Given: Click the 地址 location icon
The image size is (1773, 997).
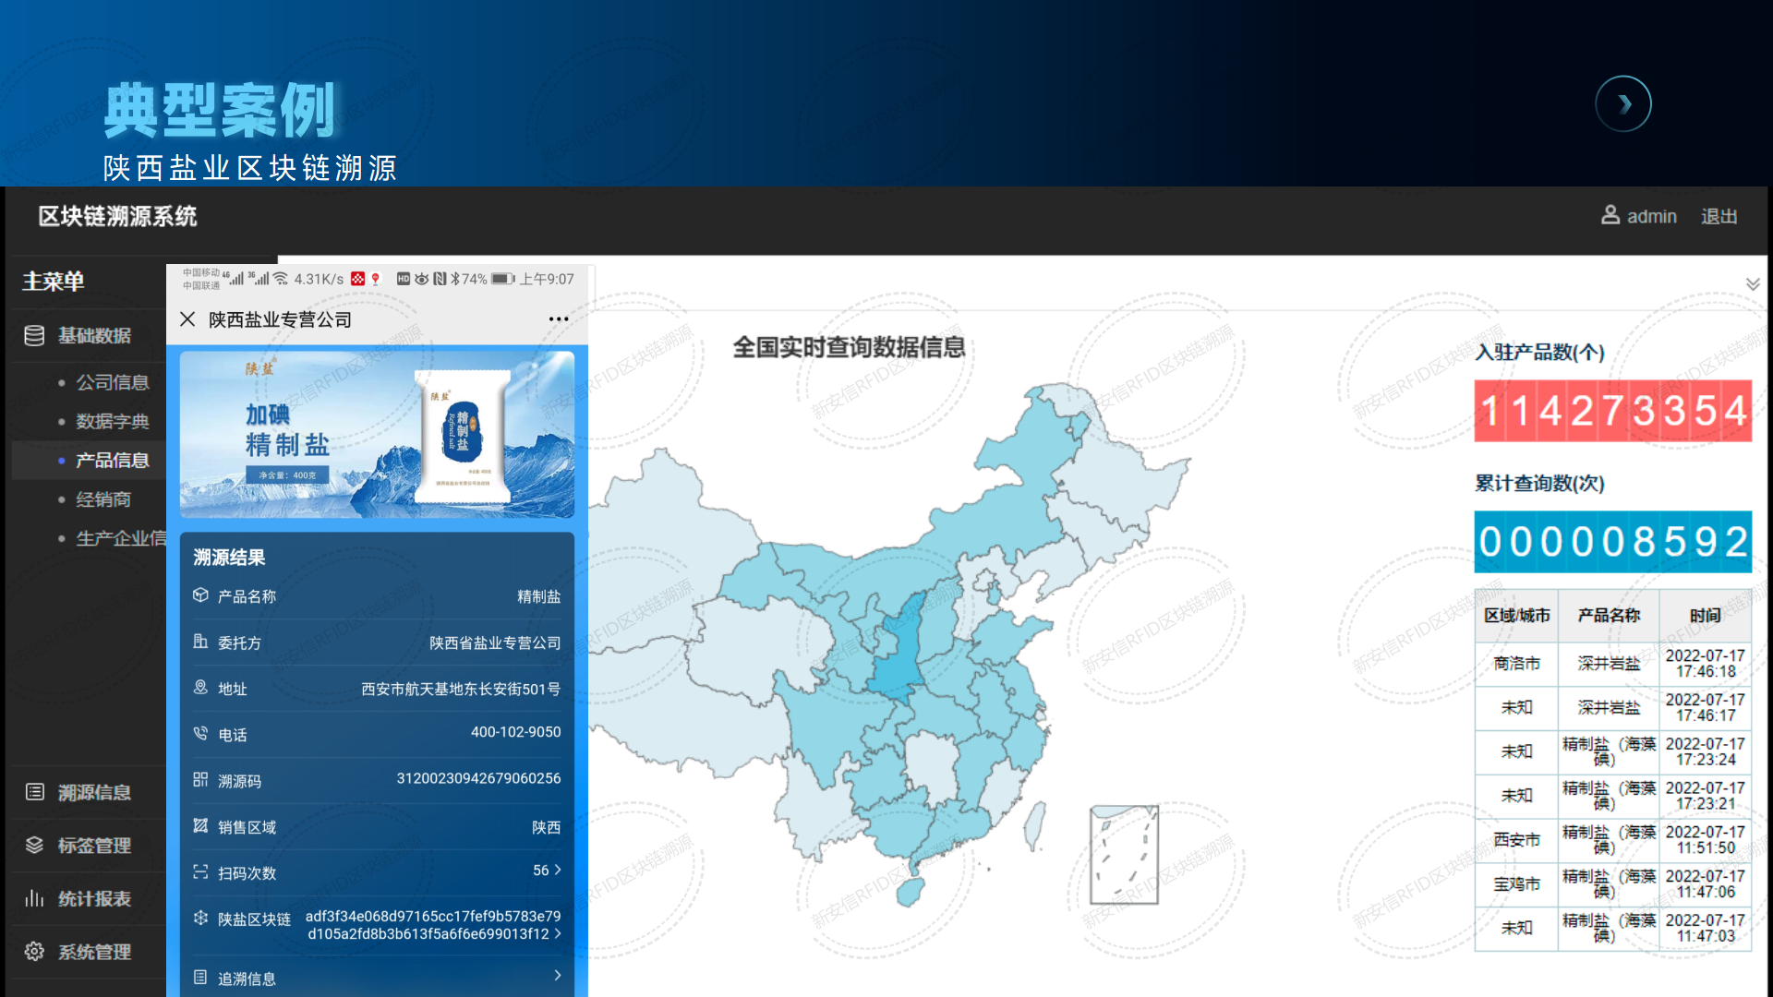Looking at the screenshot, I should [x=200, y=688].
